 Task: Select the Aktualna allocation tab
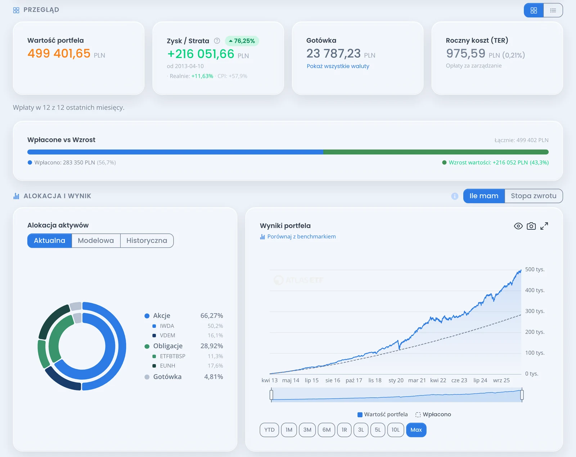tap(50, 241)
